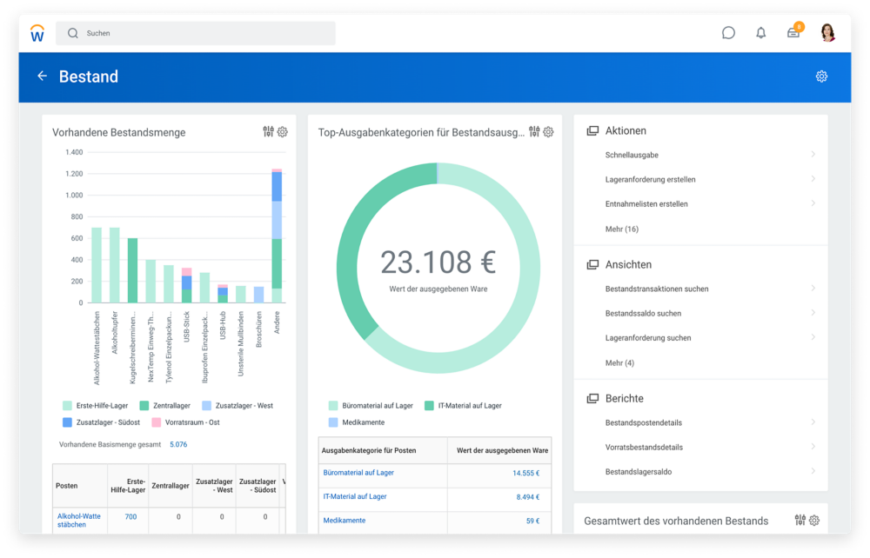Open gear settings for Top-Ausgabenkategorien chart
The width and height of the screenshot is (870, 558).
[x=548, y=132]
